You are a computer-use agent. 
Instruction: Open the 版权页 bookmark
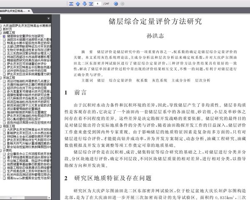click(x=7, y=29)
